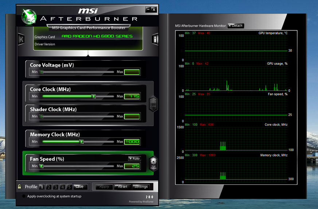The width and height of the screenshot is (318, 209).
Task: Toggle the Link clocks button
Action: [153, 104]
